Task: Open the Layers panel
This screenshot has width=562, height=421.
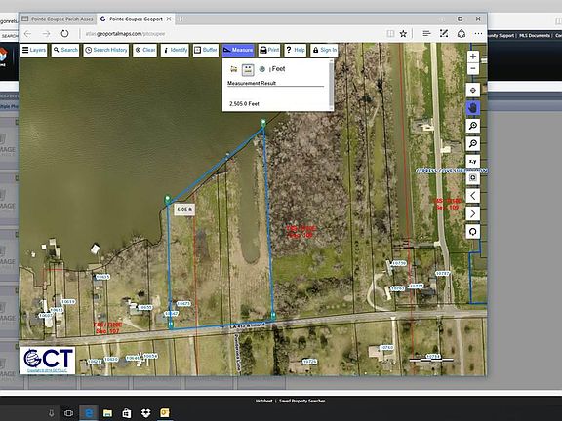Action: [x=34, y=50]
